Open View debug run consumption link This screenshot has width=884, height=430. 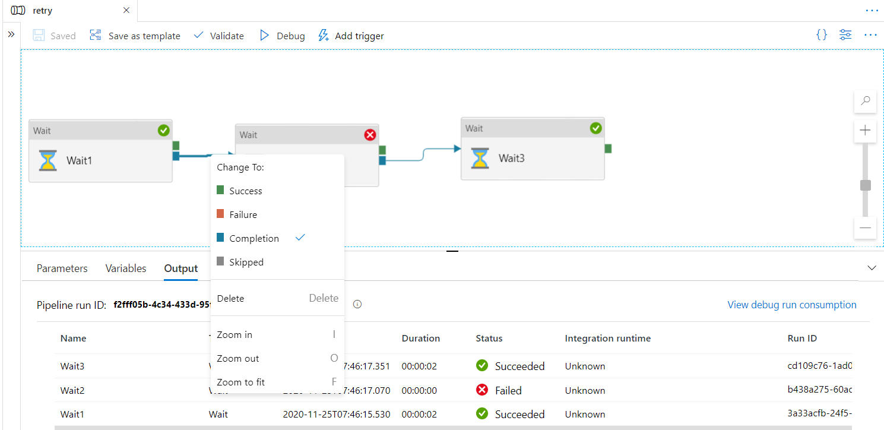792,305
